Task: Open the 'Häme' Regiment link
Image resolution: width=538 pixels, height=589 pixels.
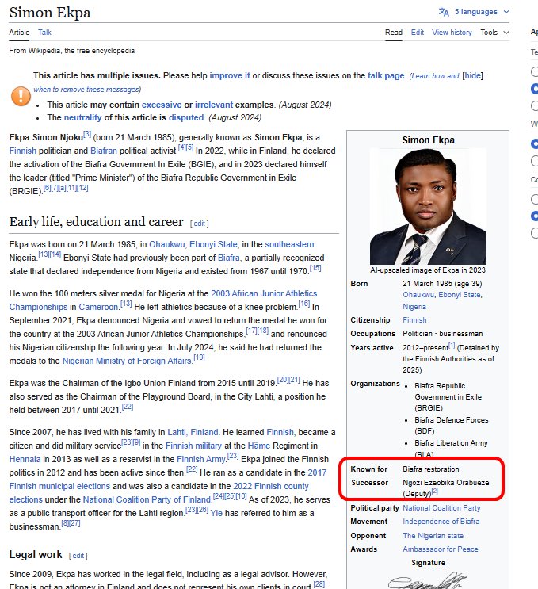Action: 258,446
